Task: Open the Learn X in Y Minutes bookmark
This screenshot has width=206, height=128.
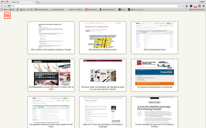Action: click(74, 9)
